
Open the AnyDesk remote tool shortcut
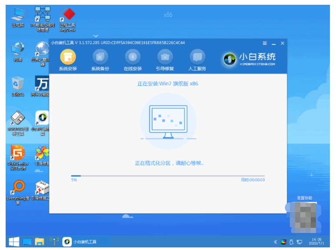pos(67,17)
